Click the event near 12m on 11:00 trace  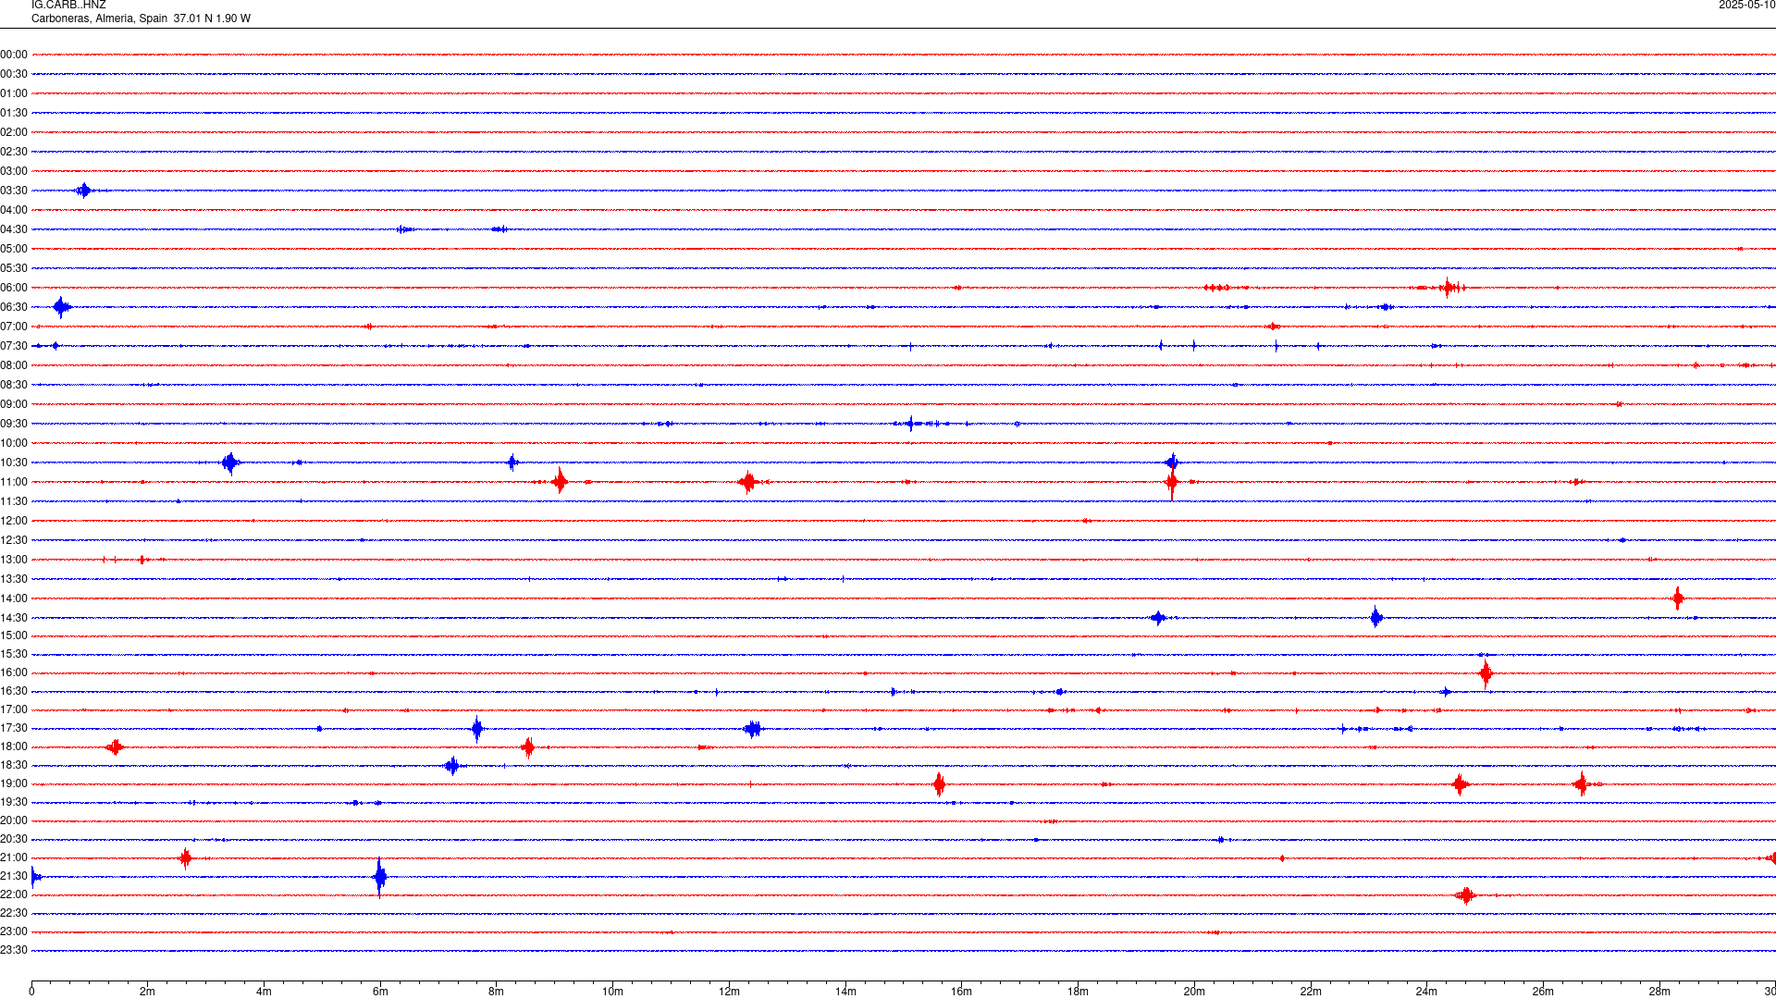[748, 482]
